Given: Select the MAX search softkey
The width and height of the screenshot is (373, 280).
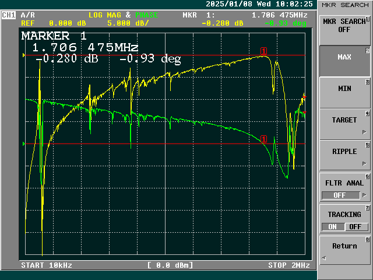Looking at the screenshot, I should click(344, 58).
